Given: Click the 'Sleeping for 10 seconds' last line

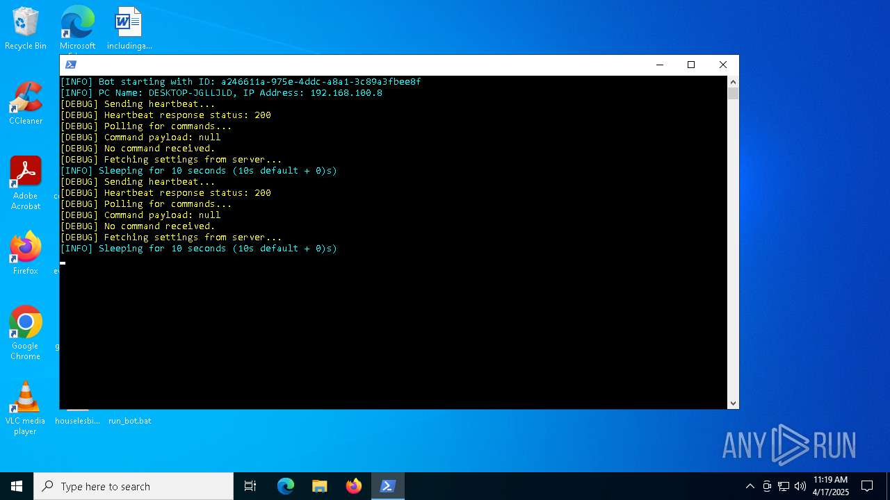Looking at the screenshot, I should pyautogui.click(x=199, y=249).
